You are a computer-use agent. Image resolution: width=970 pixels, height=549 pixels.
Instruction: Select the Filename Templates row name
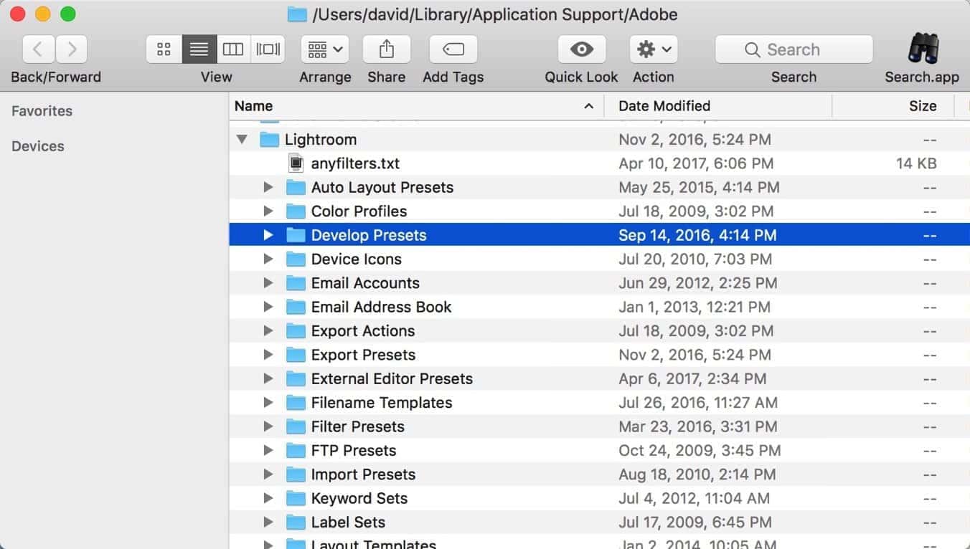[382, 403]
